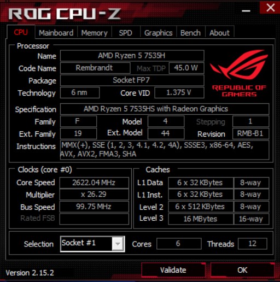Click the Instructions list box
Image resolution: width=280 pixels, height=282 pixels.
pos(165,150)
